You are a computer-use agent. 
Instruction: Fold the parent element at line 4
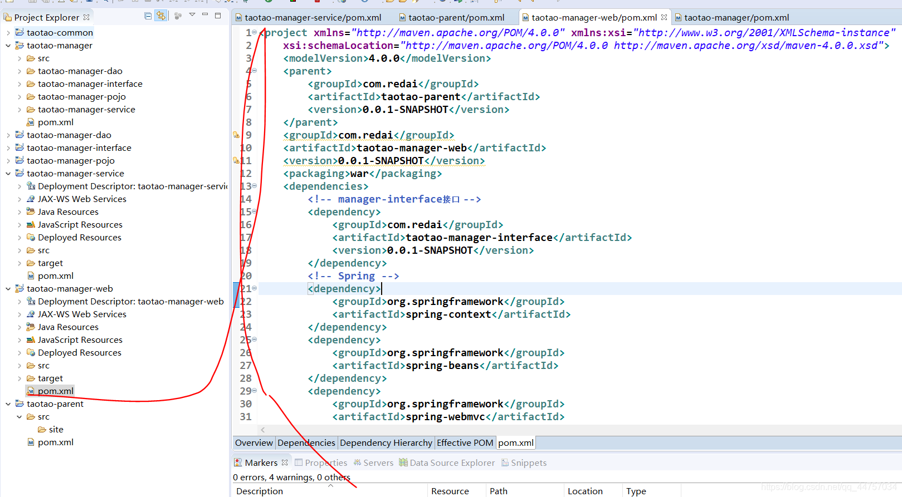click(x=255, y=71)
